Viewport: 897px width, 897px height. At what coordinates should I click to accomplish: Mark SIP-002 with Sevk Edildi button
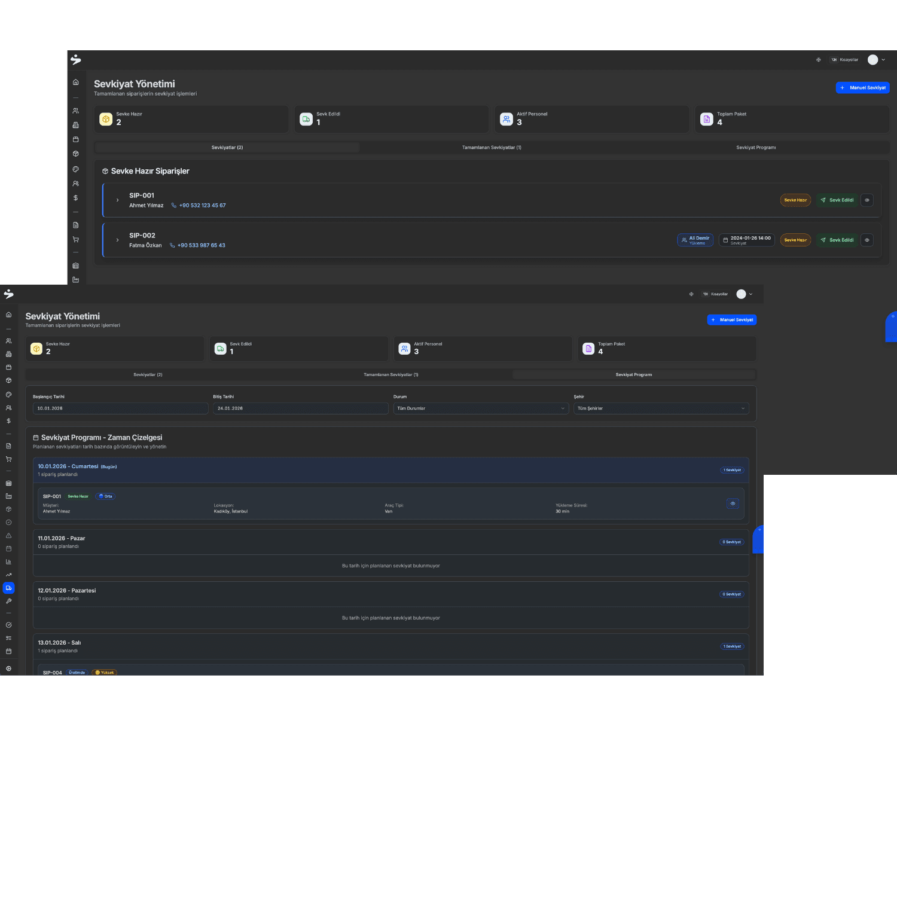(837, 240)
